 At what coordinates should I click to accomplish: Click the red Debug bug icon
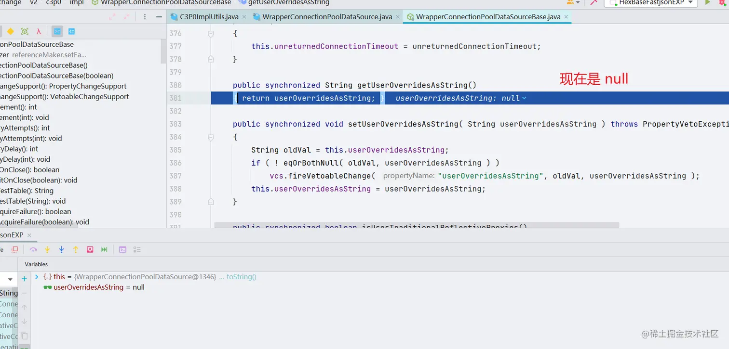722,2
